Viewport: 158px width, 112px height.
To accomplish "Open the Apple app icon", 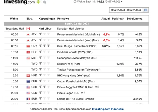I will click(45, 2).
